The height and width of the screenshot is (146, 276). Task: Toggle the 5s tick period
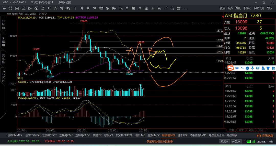(x=49, y=9)
